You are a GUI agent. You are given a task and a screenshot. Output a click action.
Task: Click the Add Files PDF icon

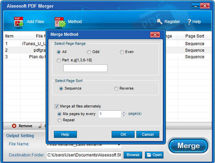pos(18,22)
